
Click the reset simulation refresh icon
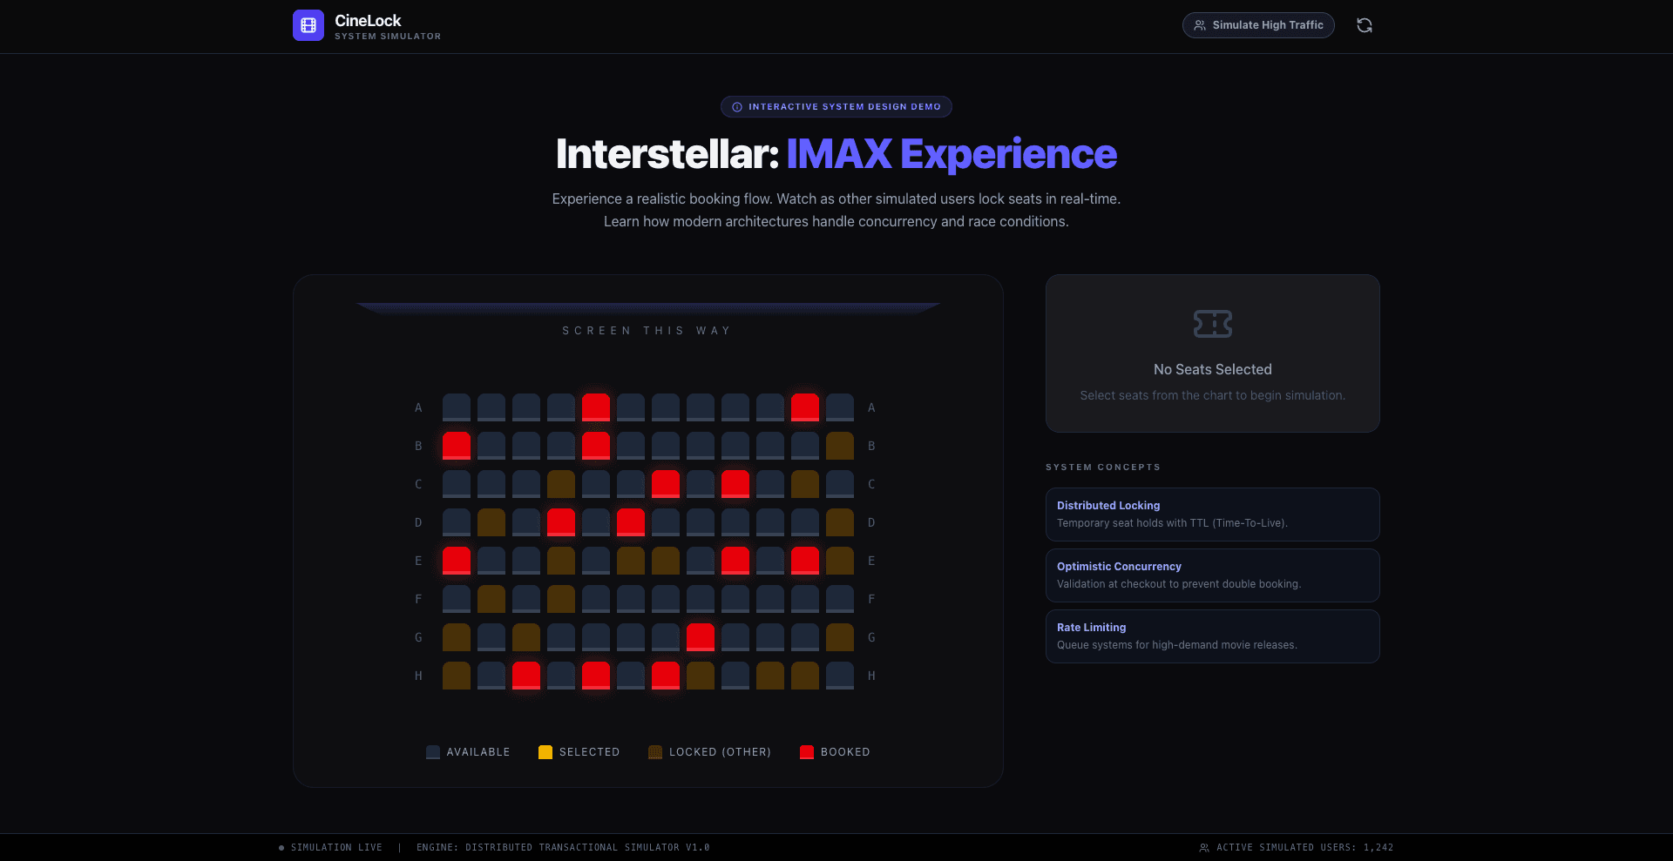tap(1365, 25)
